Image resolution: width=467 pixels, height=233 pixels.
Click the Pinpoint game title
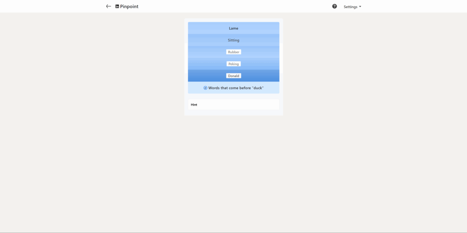point(129,6)
